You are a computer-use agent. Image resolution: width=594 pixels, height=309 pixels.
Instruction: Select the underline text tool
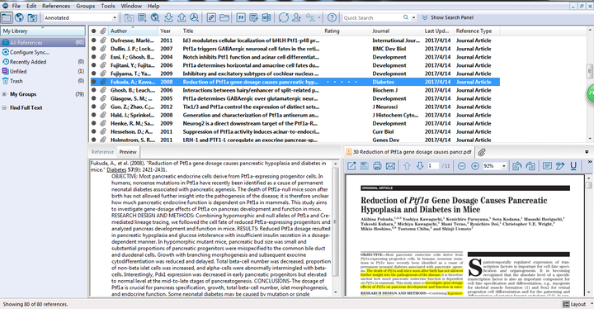pyautogui.click(x=573, y=166)
